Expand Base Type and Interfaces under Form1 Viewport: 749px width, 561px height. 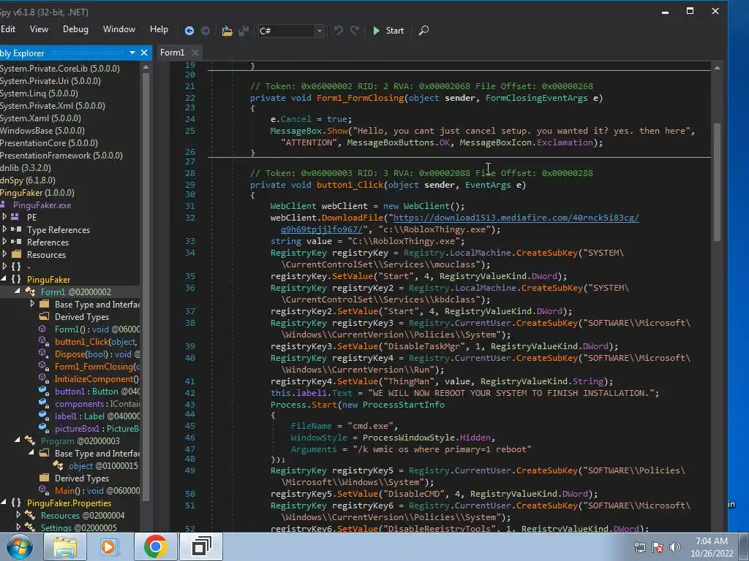point(32,304)
